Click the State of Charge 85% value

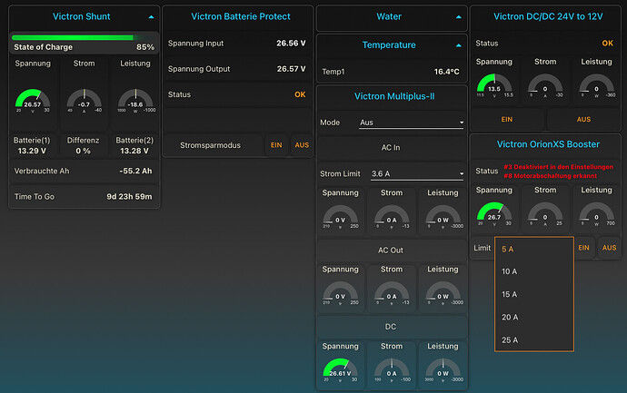(145, 47)
